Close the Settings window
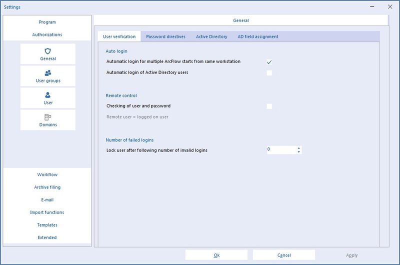The height and width of the screenshot is (265, 400). coord(389,7)
